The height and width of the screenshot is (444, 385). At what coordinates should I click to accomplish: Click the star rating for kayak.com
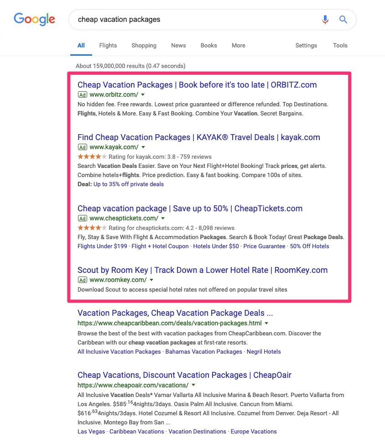(92, 157)
